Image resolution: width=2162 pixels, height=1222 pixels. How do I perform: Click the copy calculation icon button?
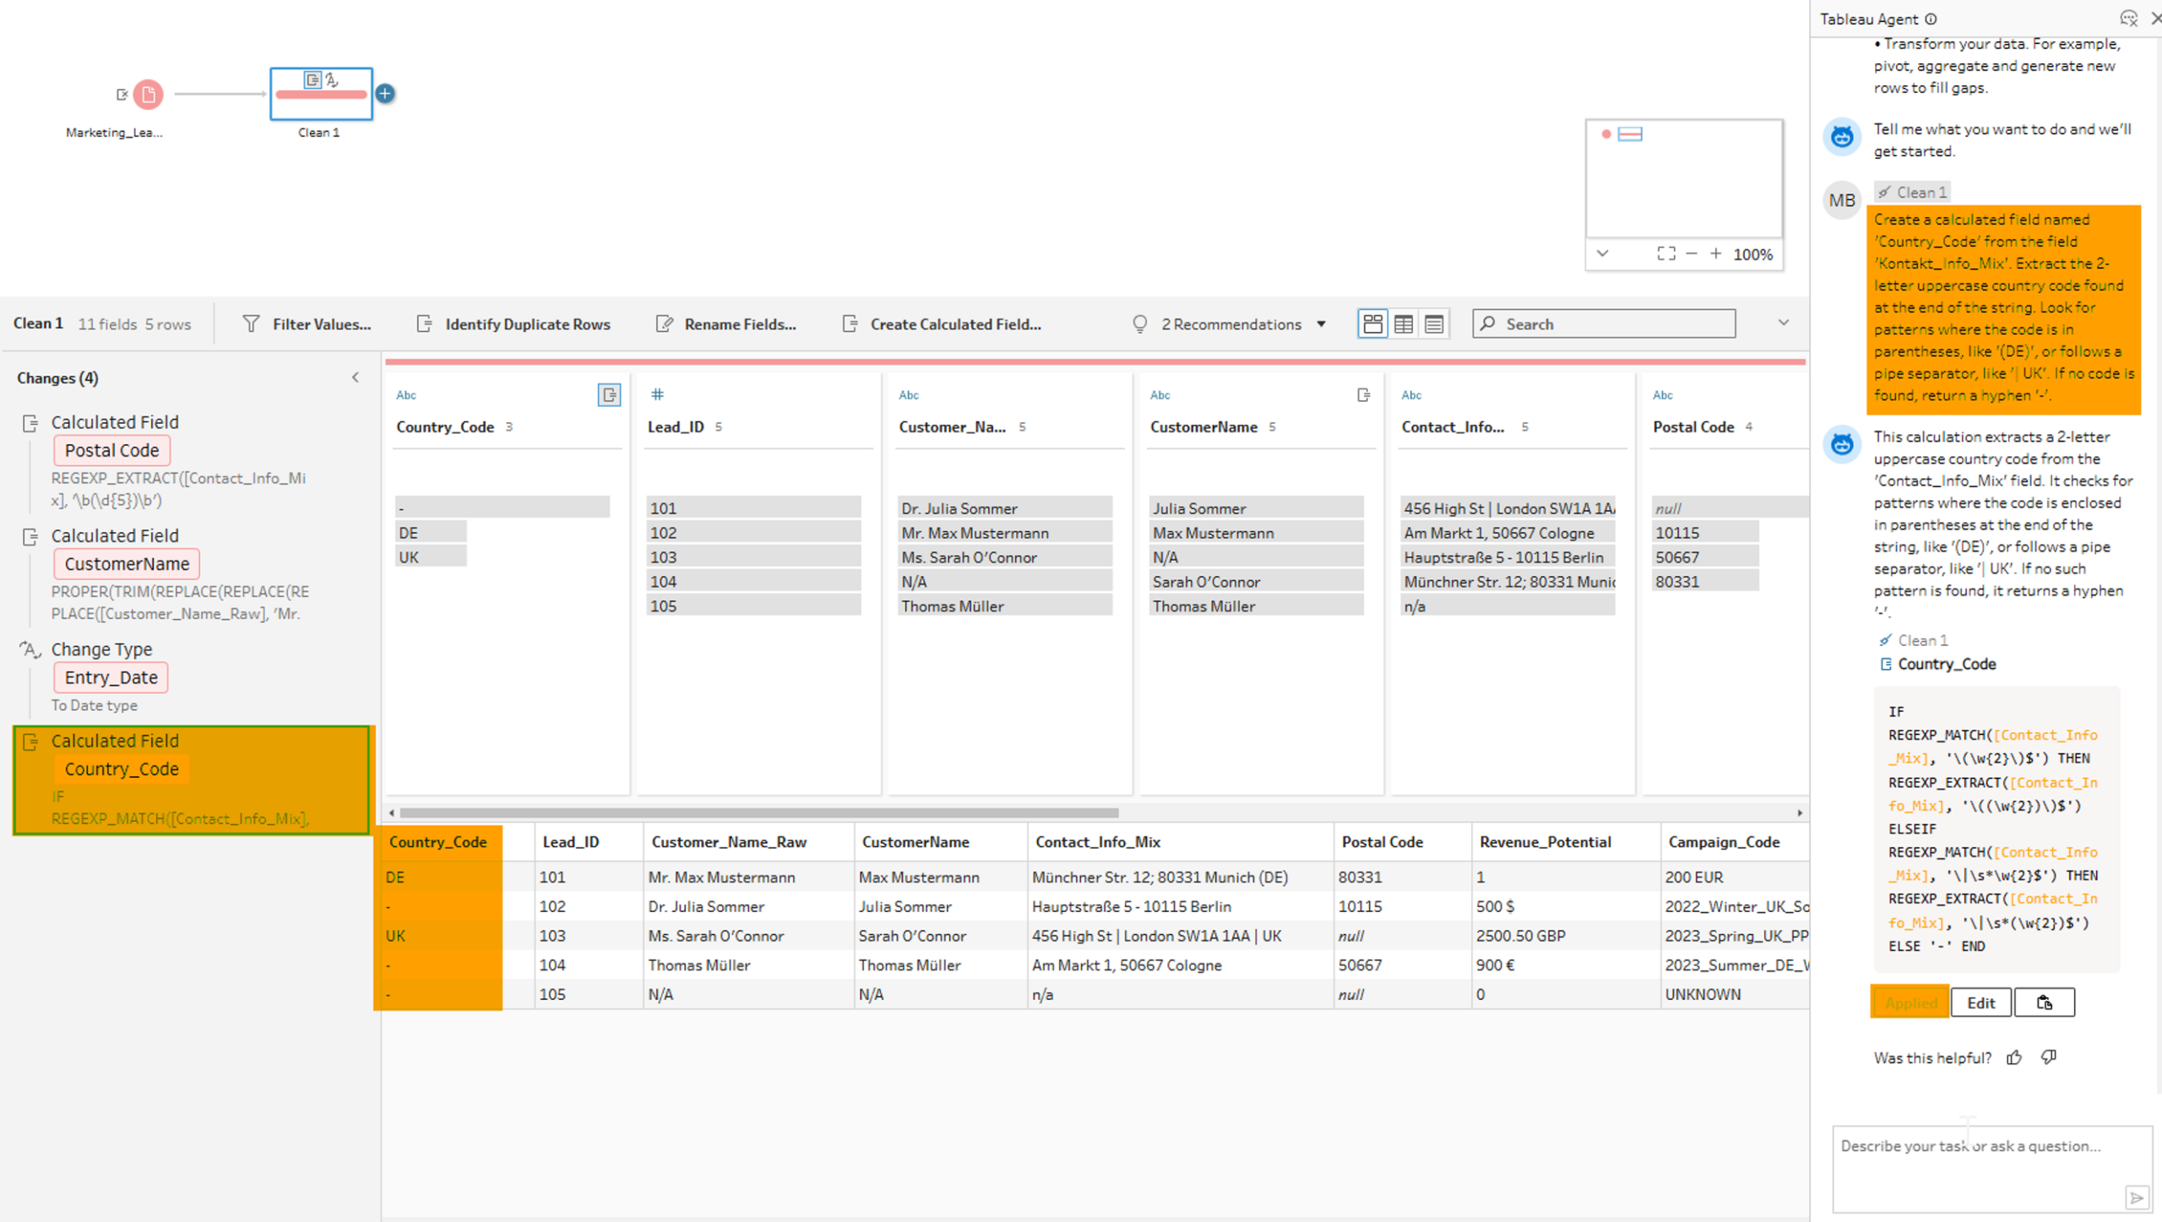click(2044, 1002)
